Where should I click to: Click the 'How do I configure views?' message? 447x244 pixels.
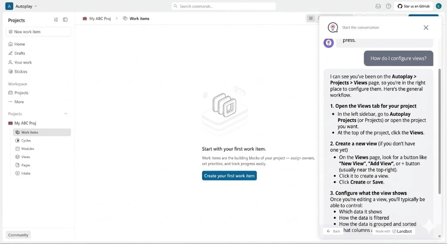(x=398, y=58)
